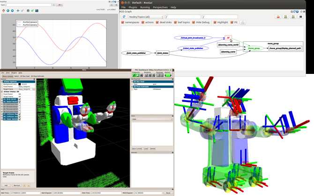Toggle the Fit checkbox
The image size is (314, 196).
click(232, 22)
